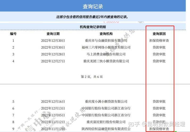This screenshot has width=190, height=132.
Task: Click 贷款审批 reason in row 6
Action: 159,109
